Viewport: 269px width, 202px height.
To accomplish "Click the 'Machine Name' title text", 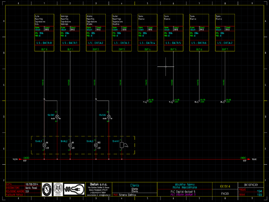I will [185, 184].
